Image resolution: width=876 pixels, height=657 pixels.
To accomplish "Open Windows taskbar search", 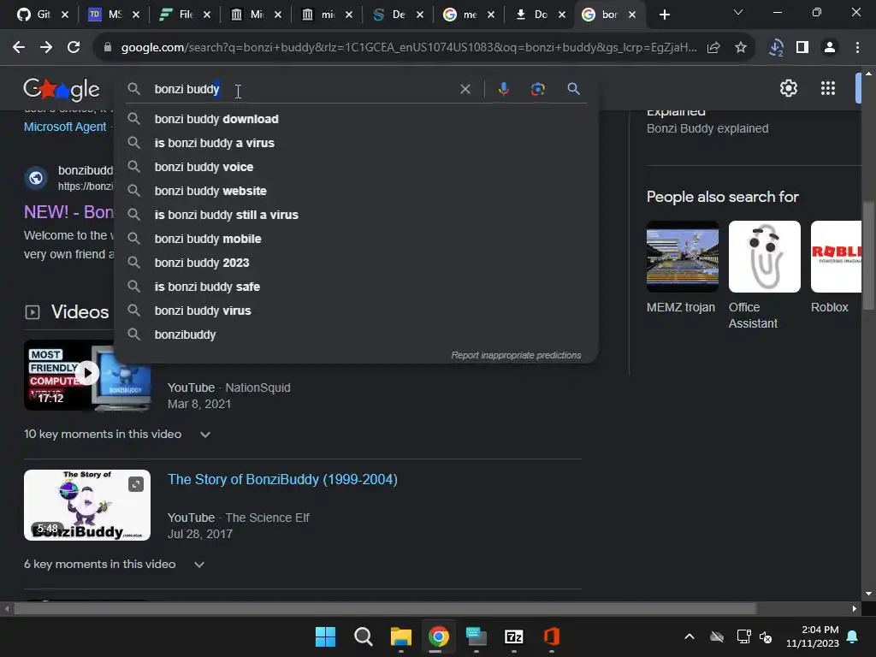I will pos(363,636).
